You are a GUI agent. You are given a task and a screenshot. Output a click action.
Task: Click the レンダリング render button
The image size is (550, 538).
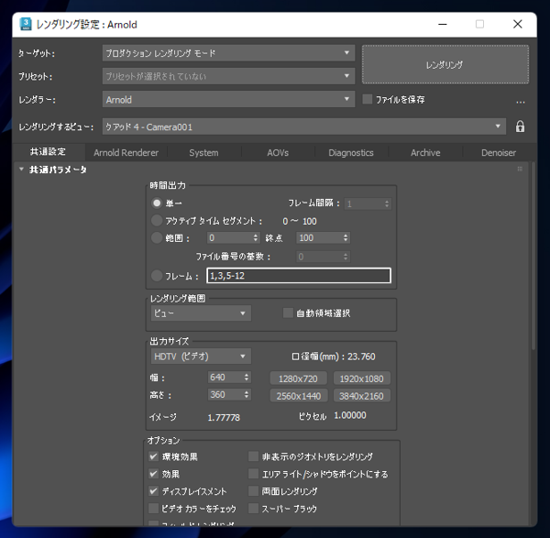pos(445,64)
